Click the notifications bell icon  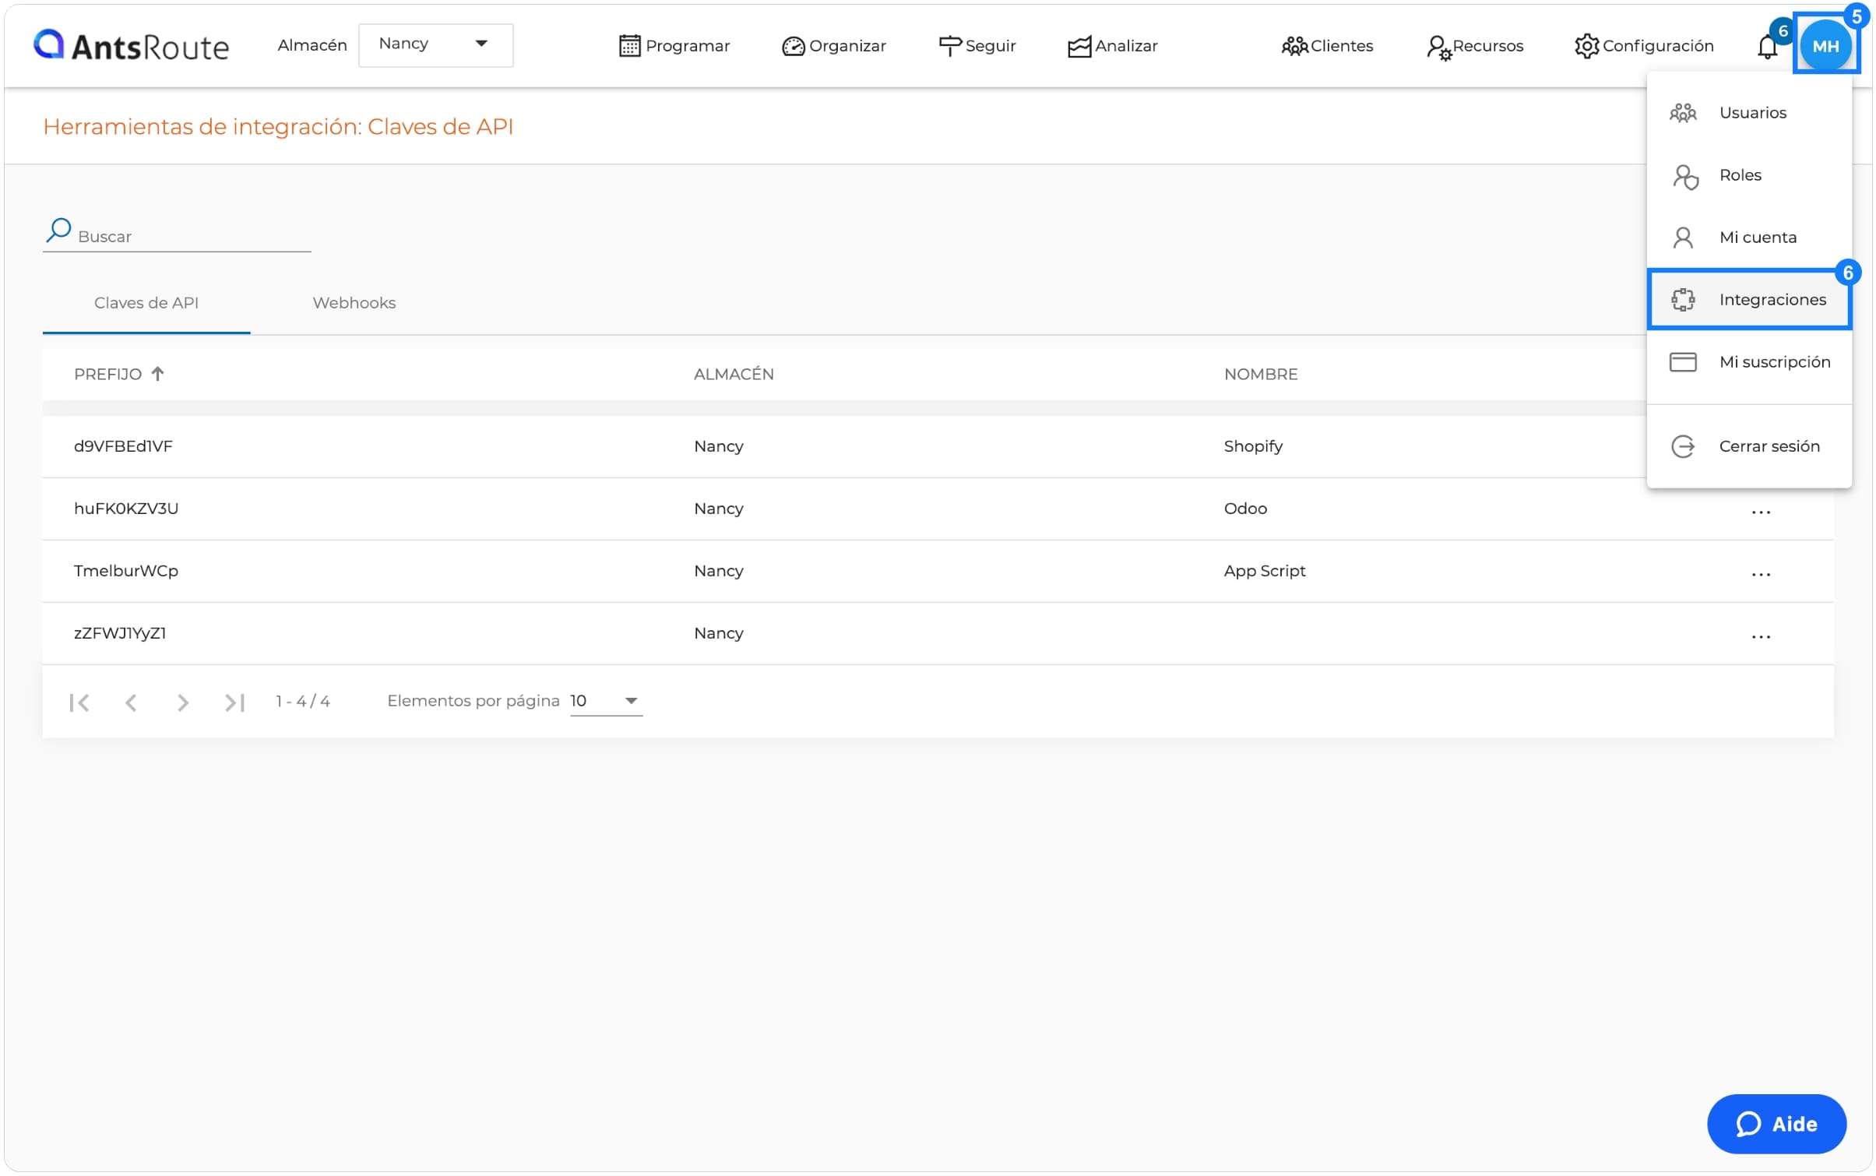point(1766,47)
